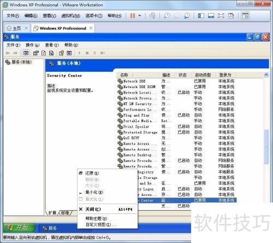Click the Export List icon in Services toolbar

[51, 53]
